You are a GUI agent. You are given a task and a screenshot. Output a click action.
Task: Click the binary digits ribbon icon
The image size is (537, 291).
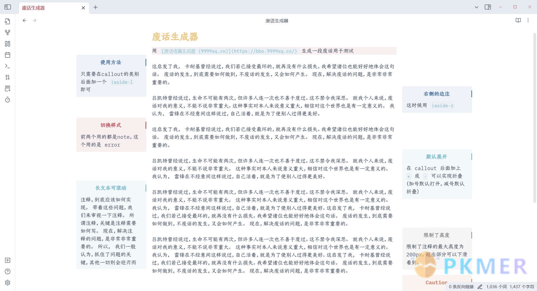[8, 77]
